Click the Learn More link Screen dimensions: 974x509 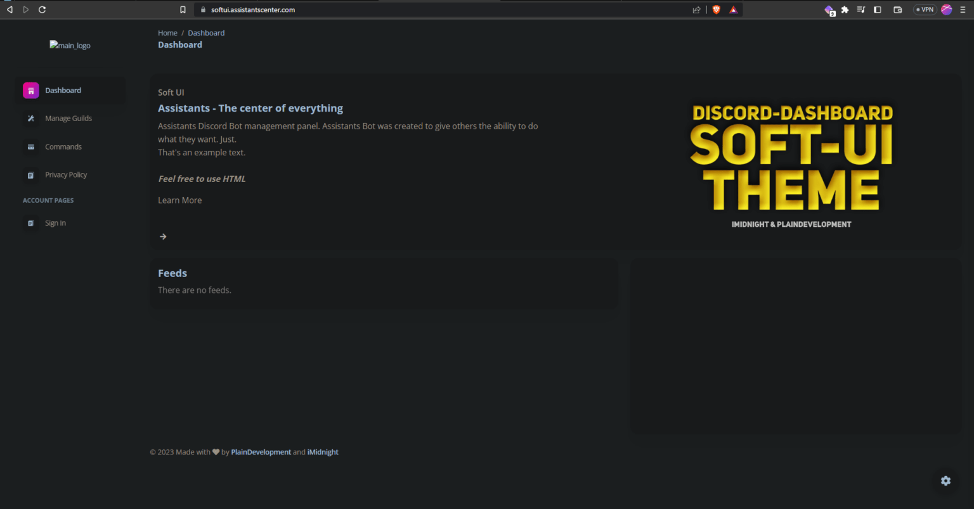point(179,200)
